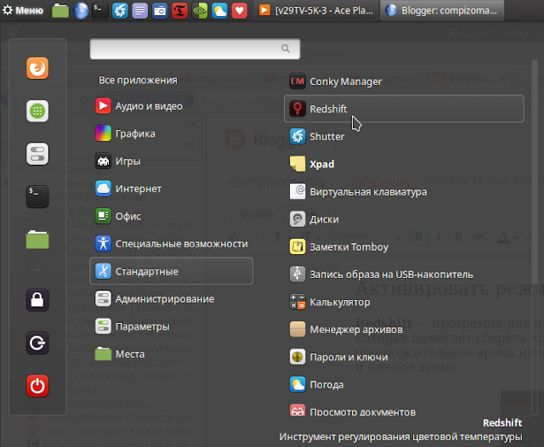
Task: Launch web browser globe icon in panel
Action: [81, 10]
